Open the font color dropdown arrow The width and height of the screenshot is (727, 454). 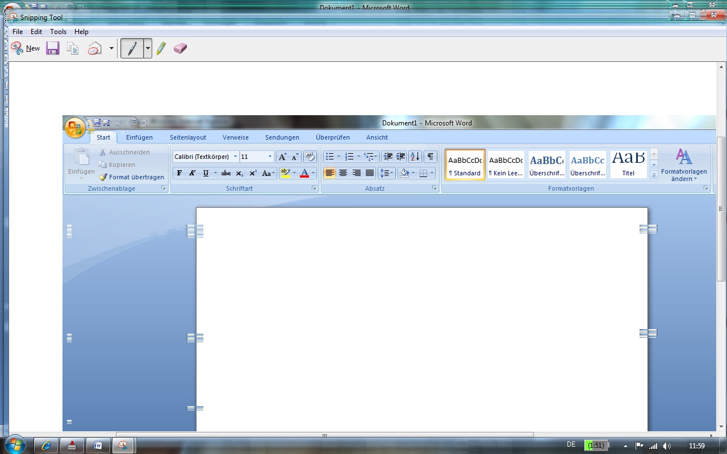[313, 173]
